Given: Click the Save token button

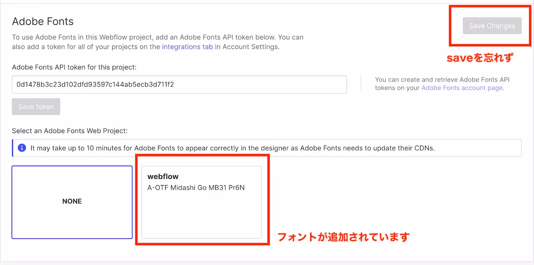Looking at the screenshot, I should (x=36, y=106).
